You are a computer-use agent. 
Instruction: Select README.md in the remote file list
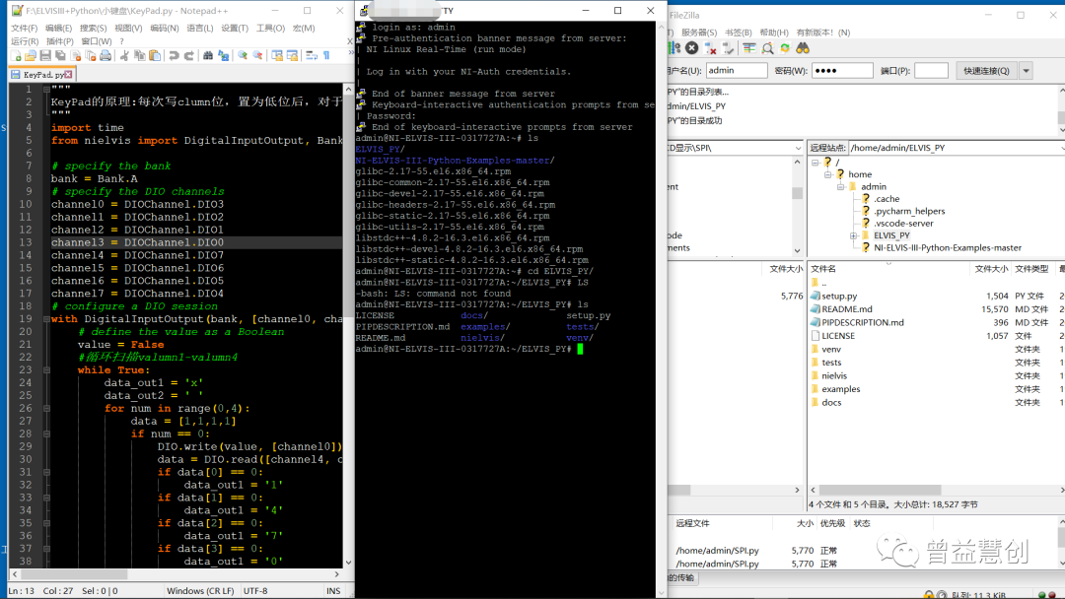click(846, 309)
